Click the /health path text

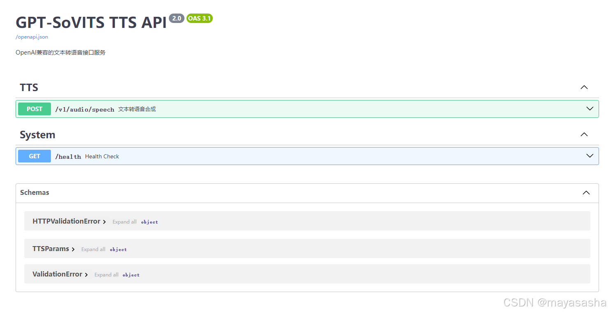coord(68,157)
